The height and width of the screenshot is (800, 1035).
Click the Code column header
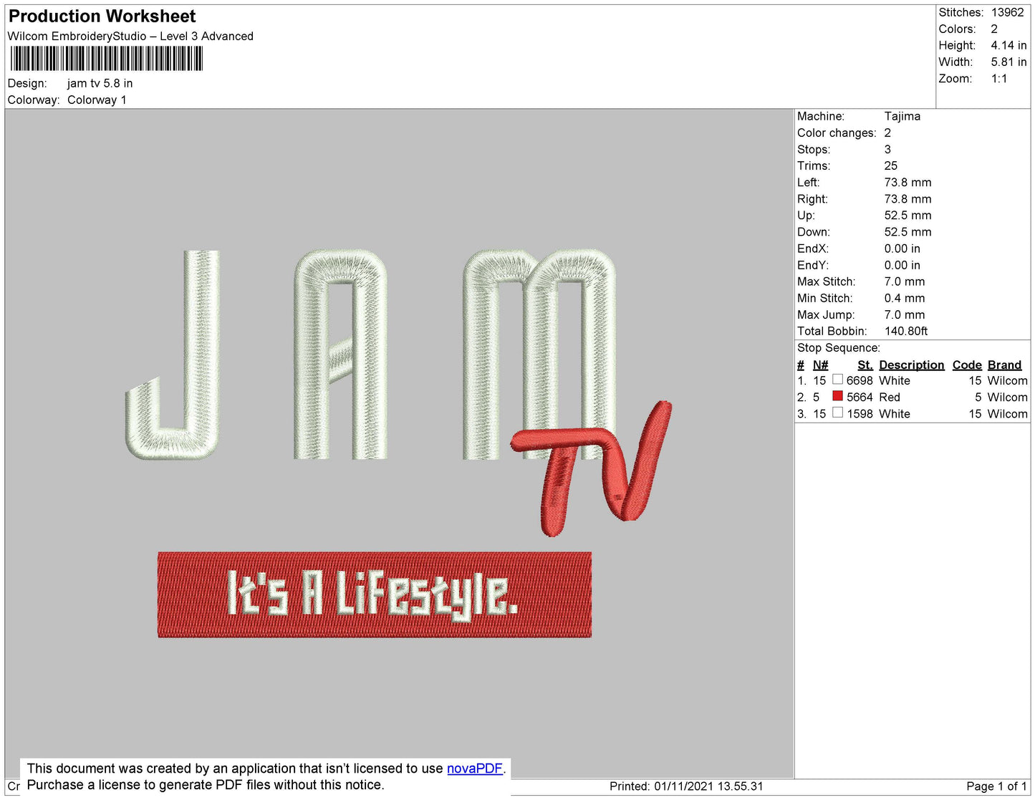click(x=967, y=365)
